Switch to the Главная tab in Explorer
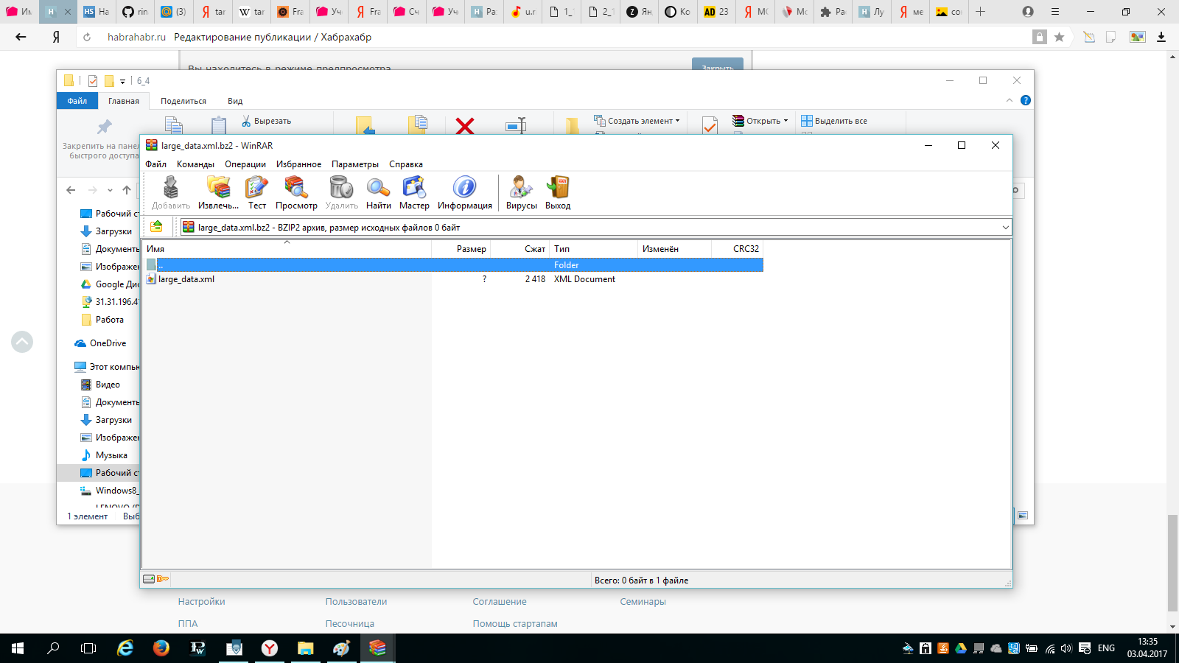 click(x=124, y=101)
